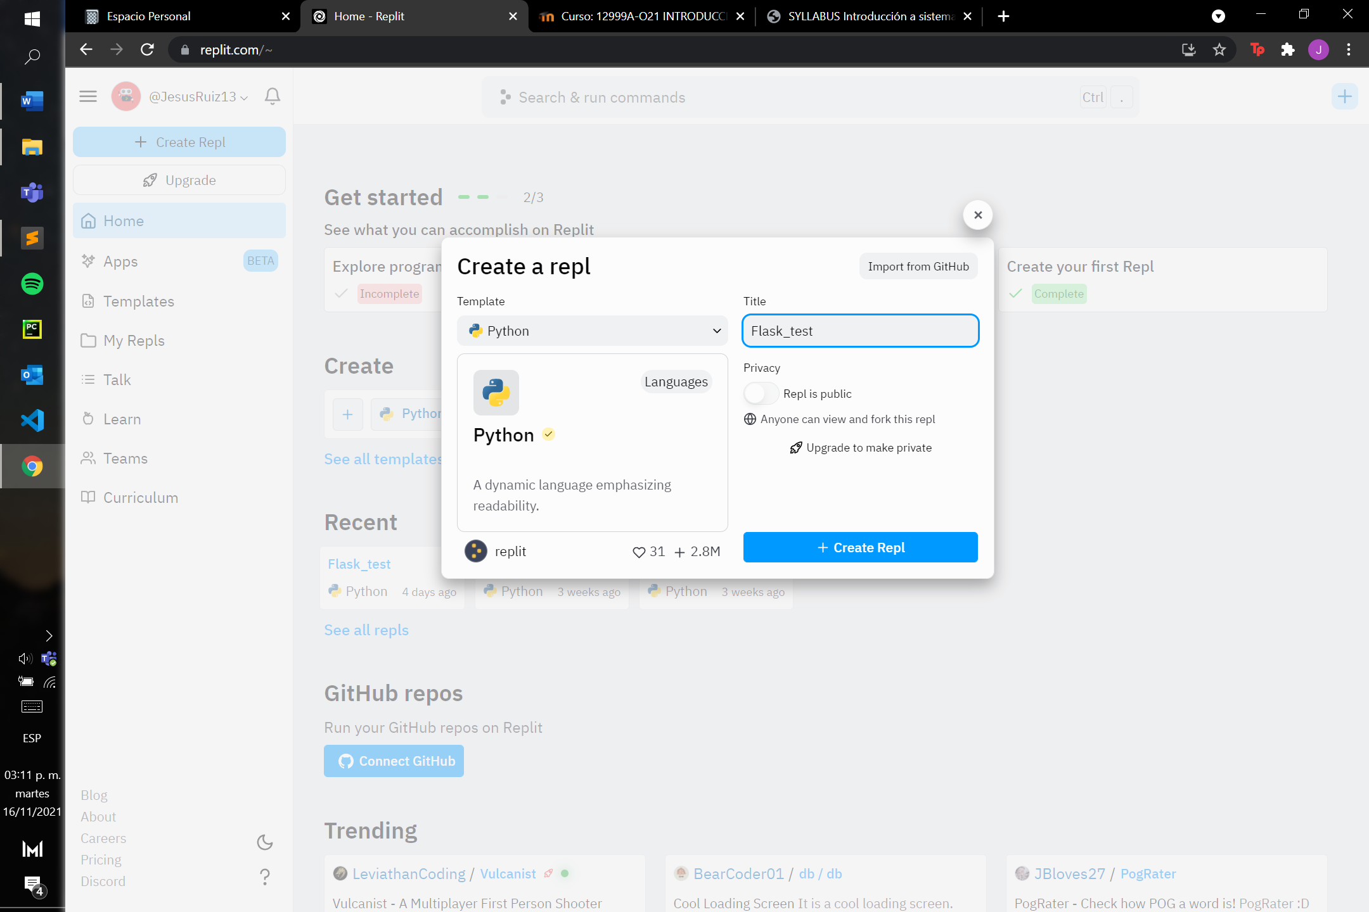The image size is (1369, 912).
Task: Edit the Title field Flask_test
Action: tap(860, 331)
